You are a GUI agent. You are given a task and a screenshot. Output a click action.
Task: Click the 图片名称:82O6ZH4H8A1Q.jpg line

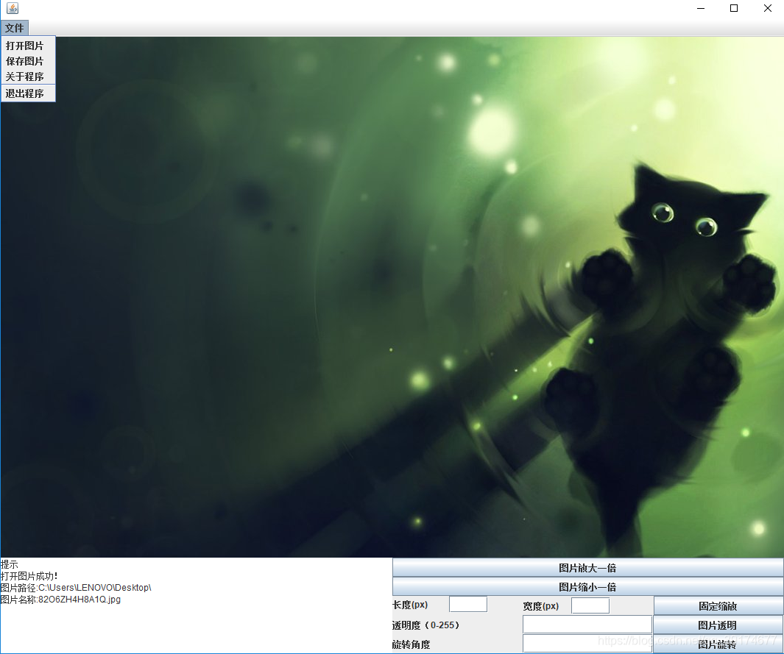coord(60,599)
